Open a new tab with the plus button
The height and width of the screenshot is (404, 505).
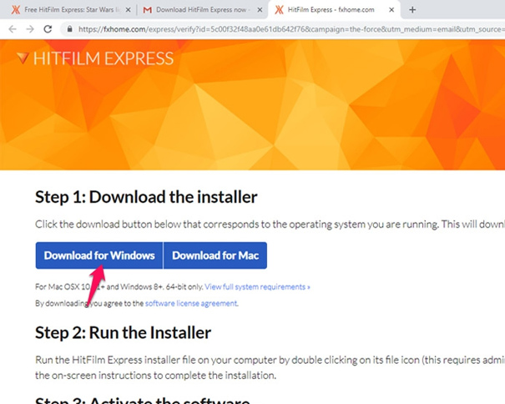(412, 10)
